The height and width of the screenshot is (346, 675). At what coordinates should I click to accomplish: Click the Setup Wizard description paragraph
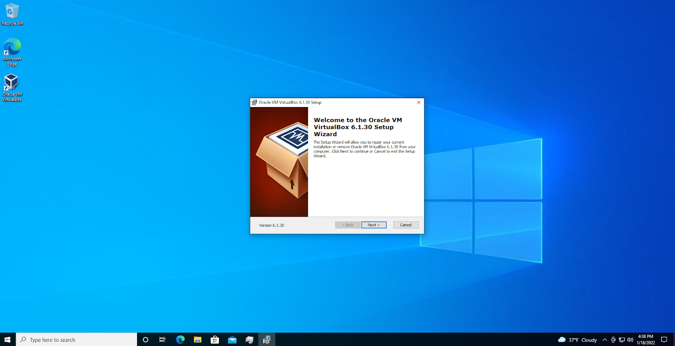click(x=364, y=149)
